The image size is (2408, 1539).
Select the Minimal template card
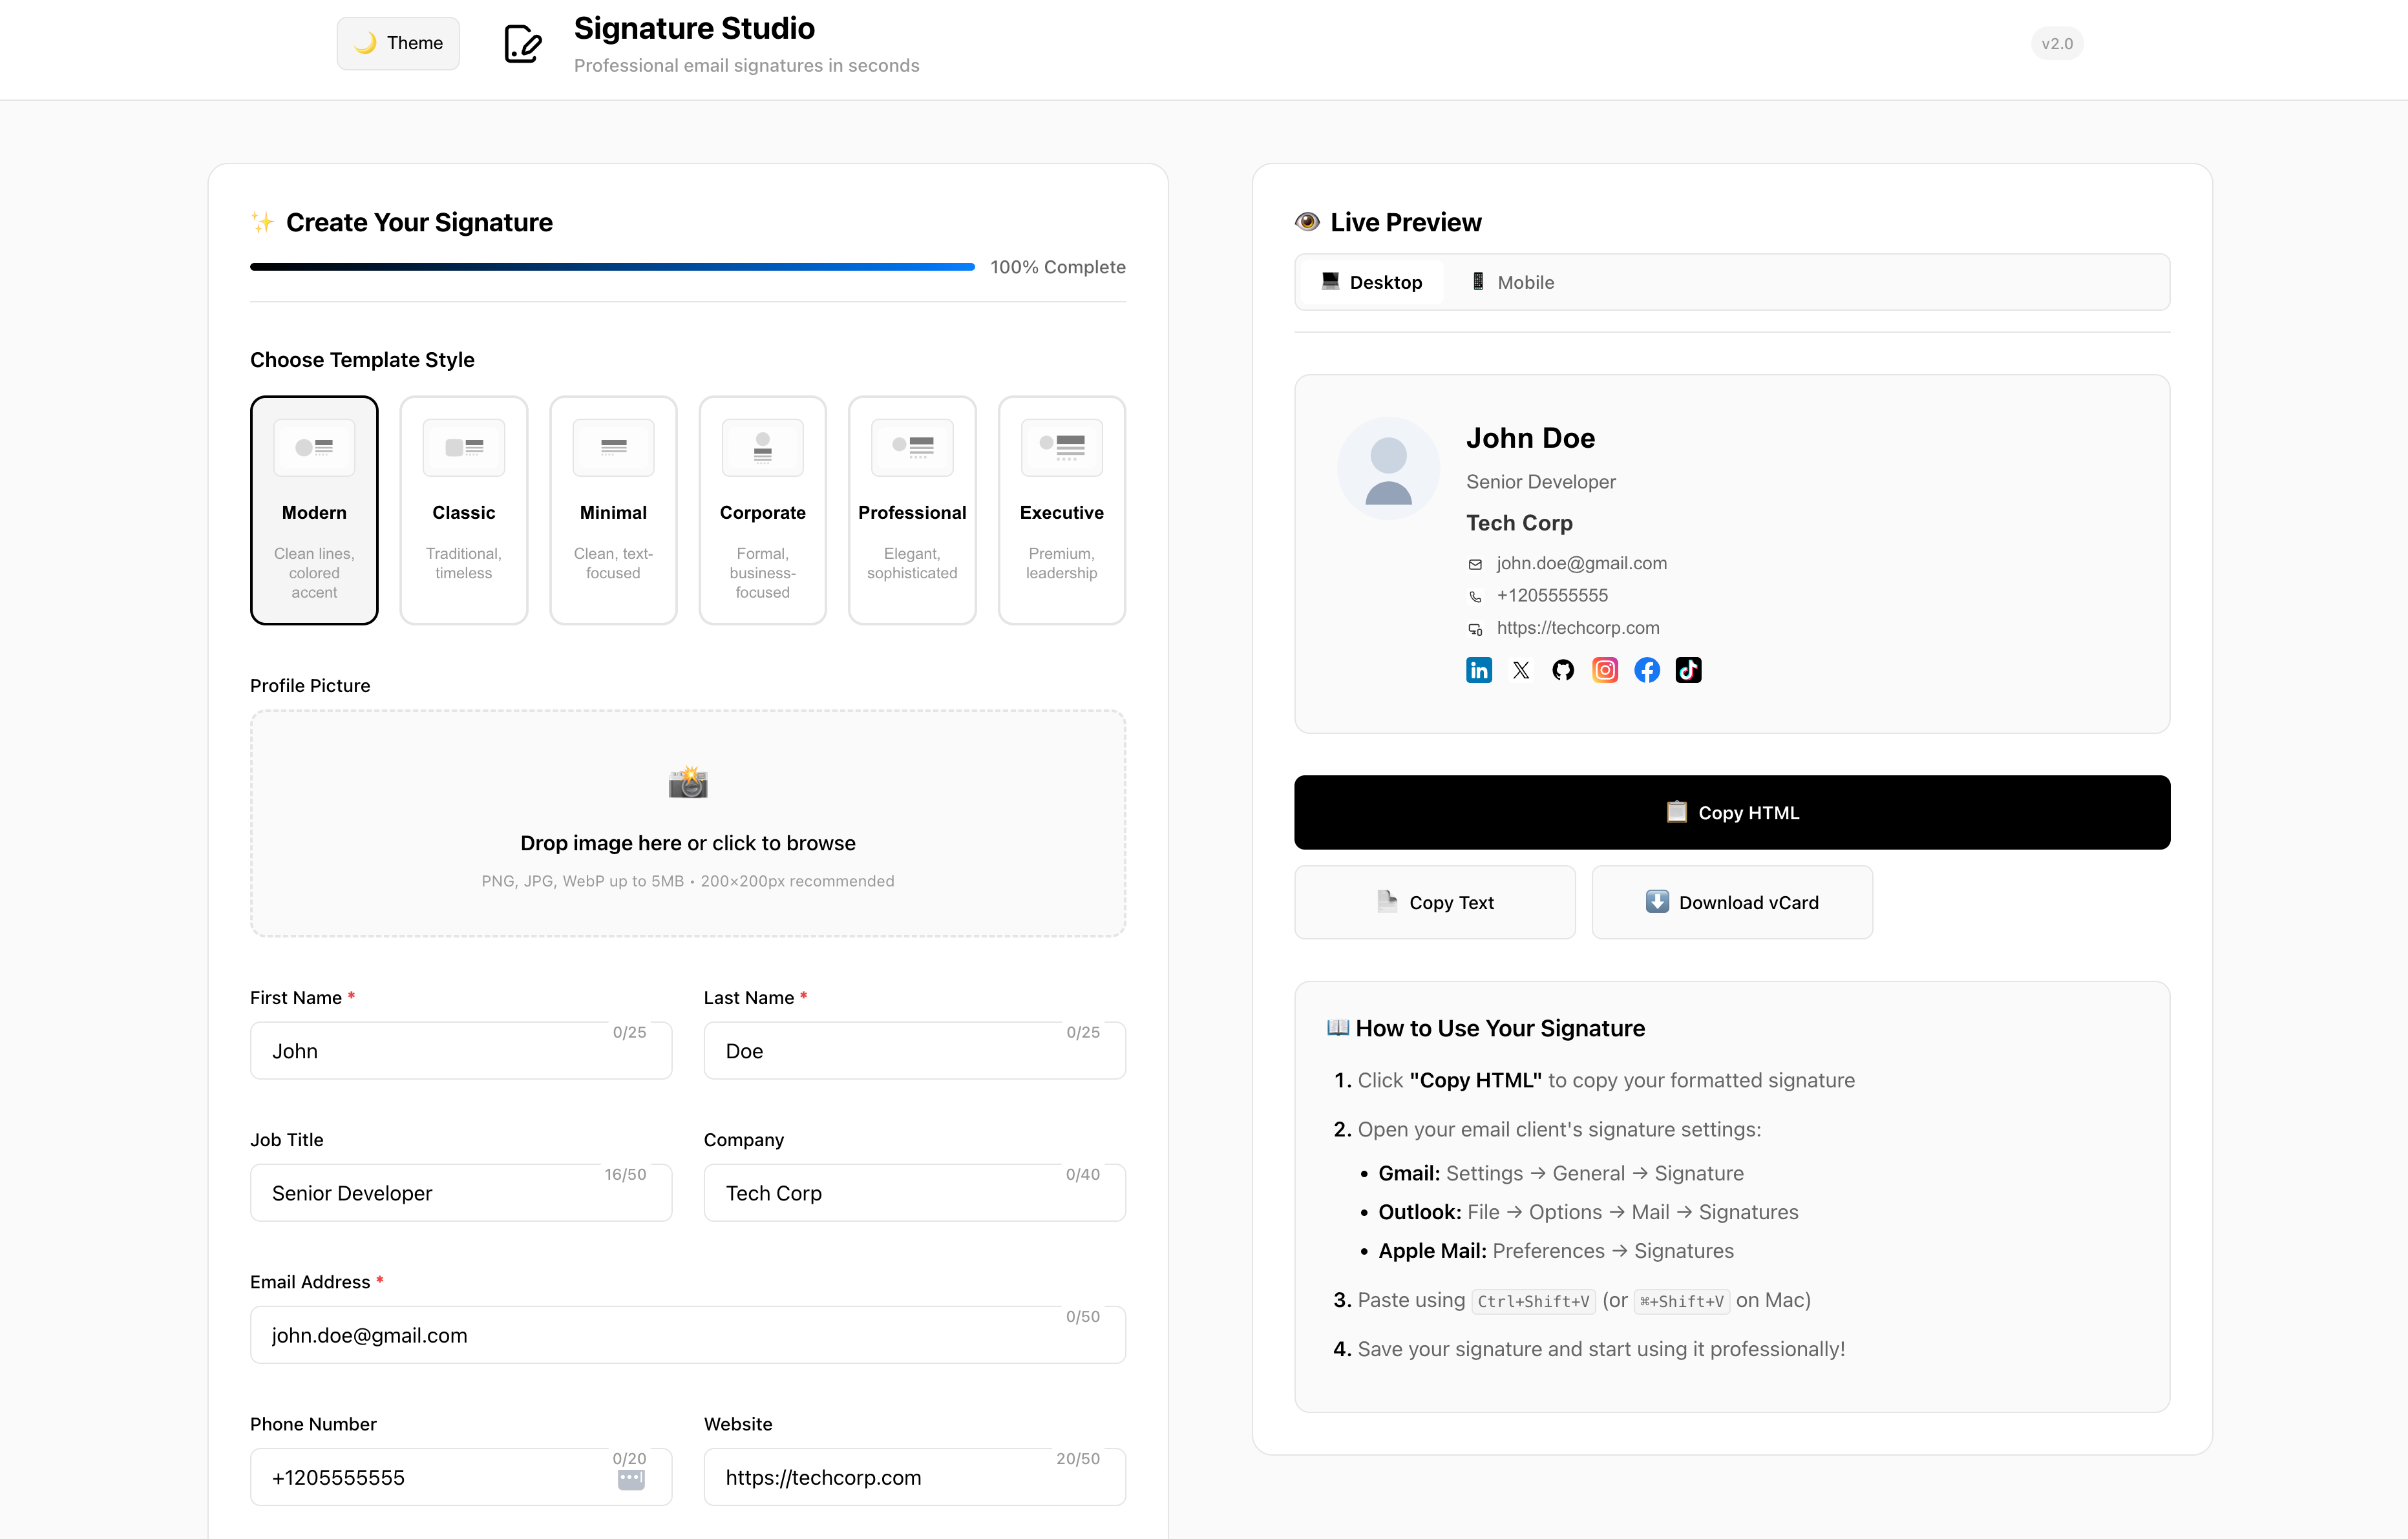(x=613, y=510)
